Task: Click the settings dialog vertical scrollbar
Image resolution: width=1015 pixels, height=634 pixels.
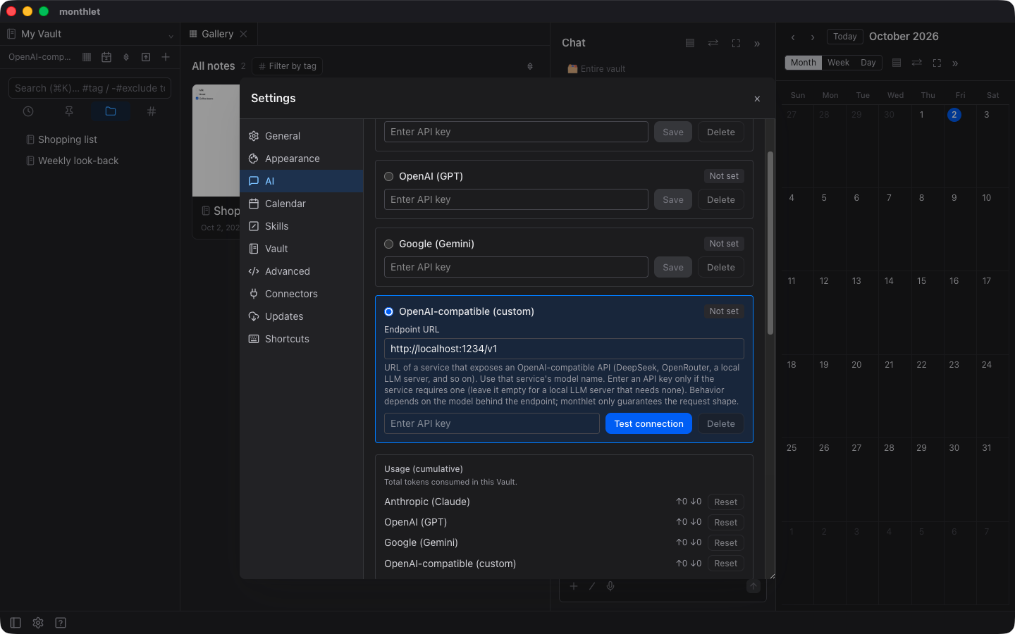Action: click(x=770, y=243)
